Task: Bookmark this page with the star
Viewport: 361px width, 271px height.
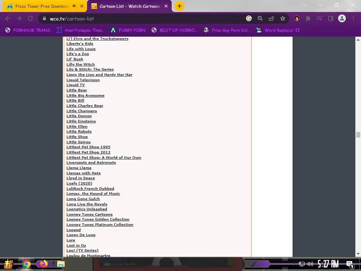Action: tap(283, 18)
